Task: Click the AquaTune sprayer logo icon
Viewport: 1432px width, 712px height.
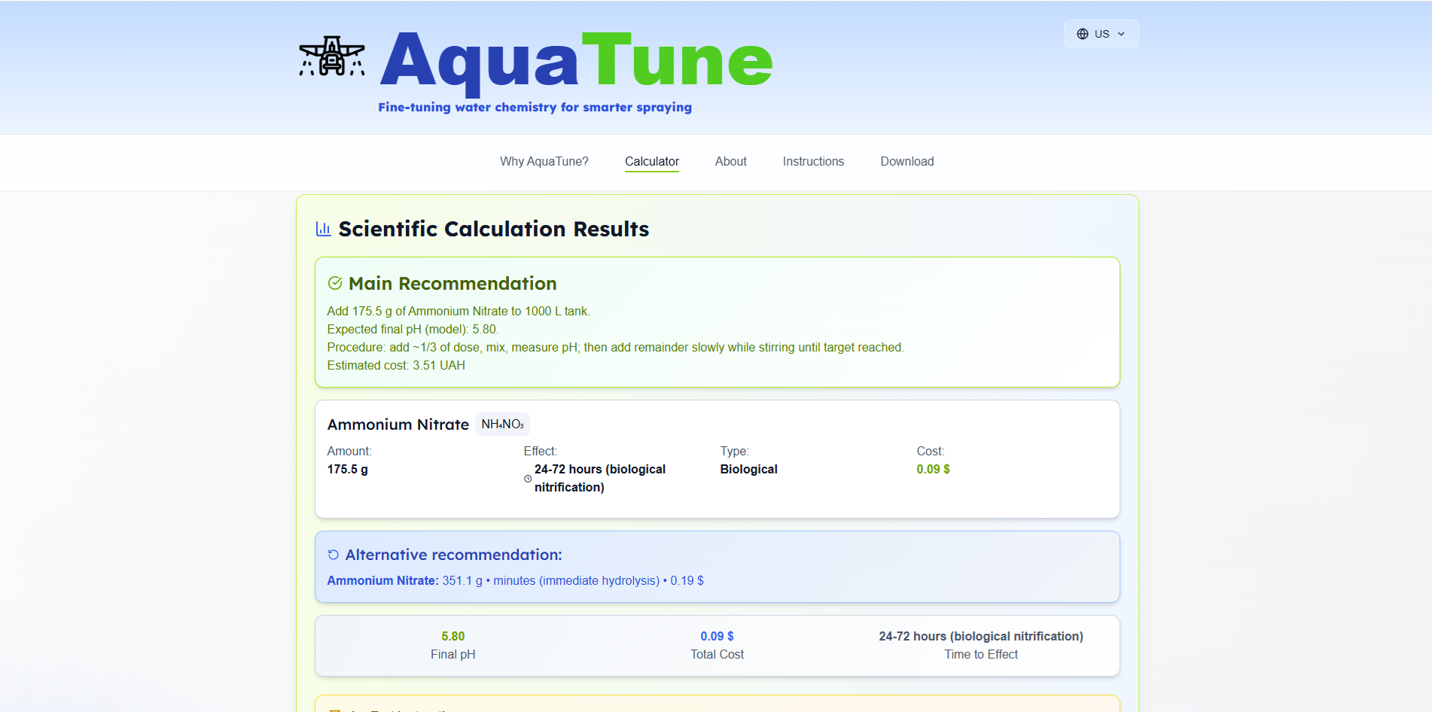Action: (x=332, y=56)
